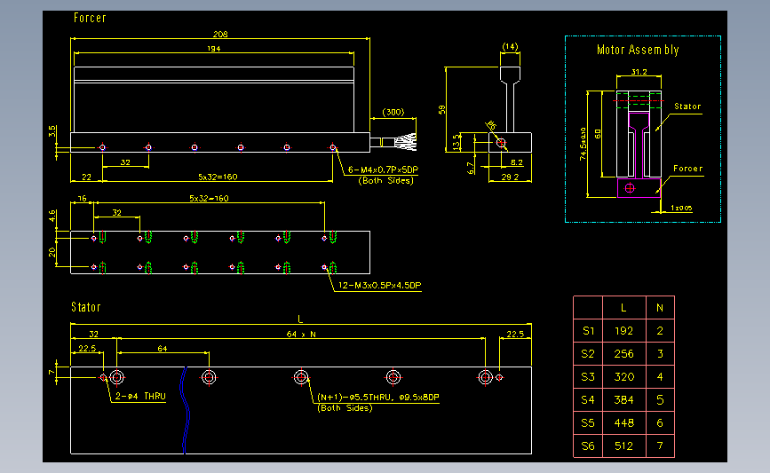Click table header cell 'N'
770x473 pixels.
coord(660,308)
